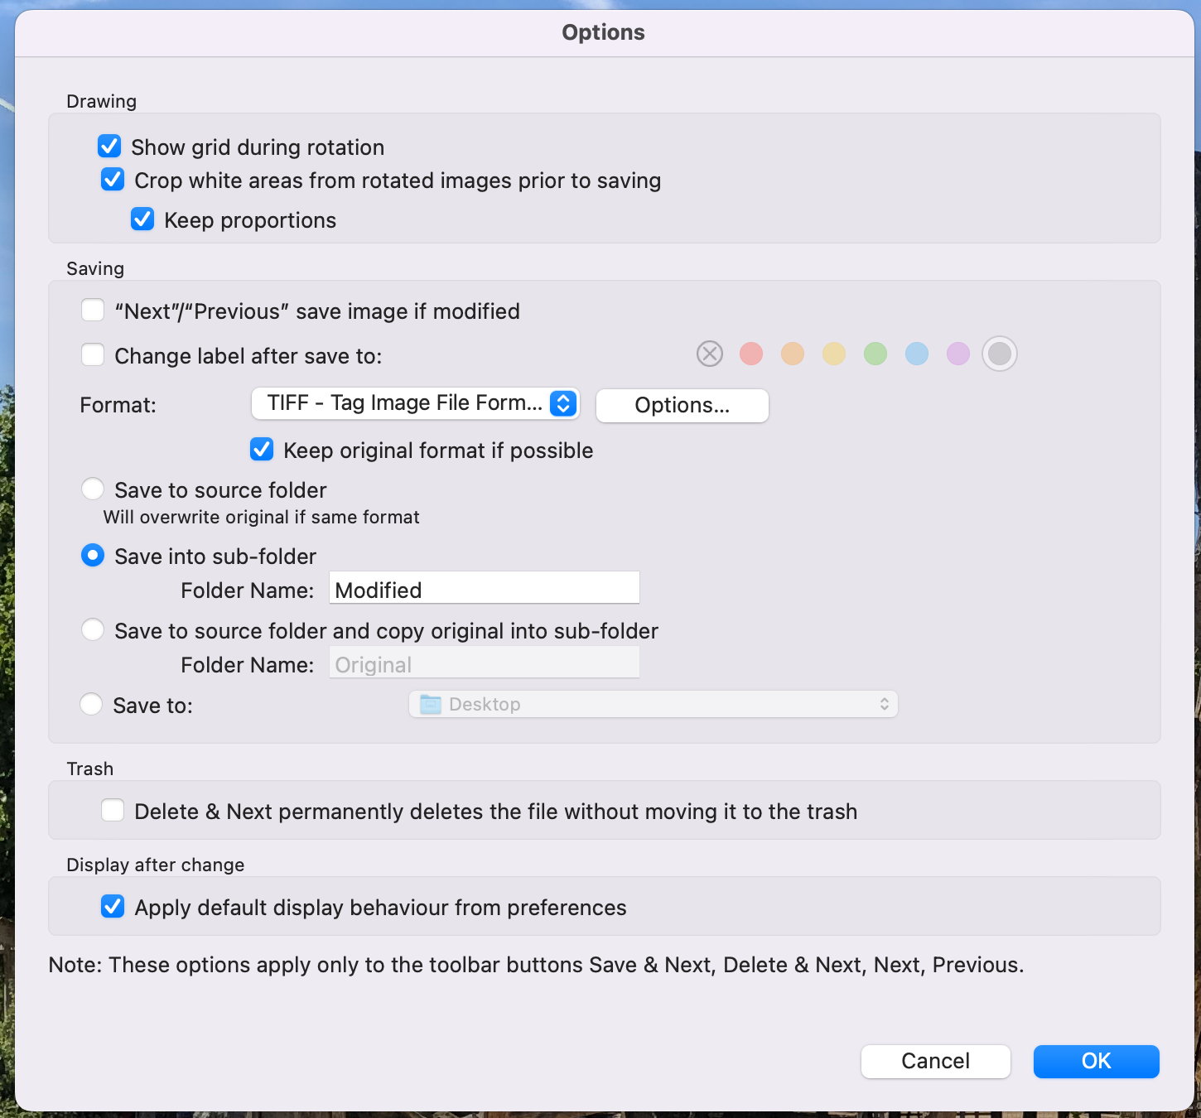Select Save to source folder radio button

pyautogui.click(x=93, y=489)
